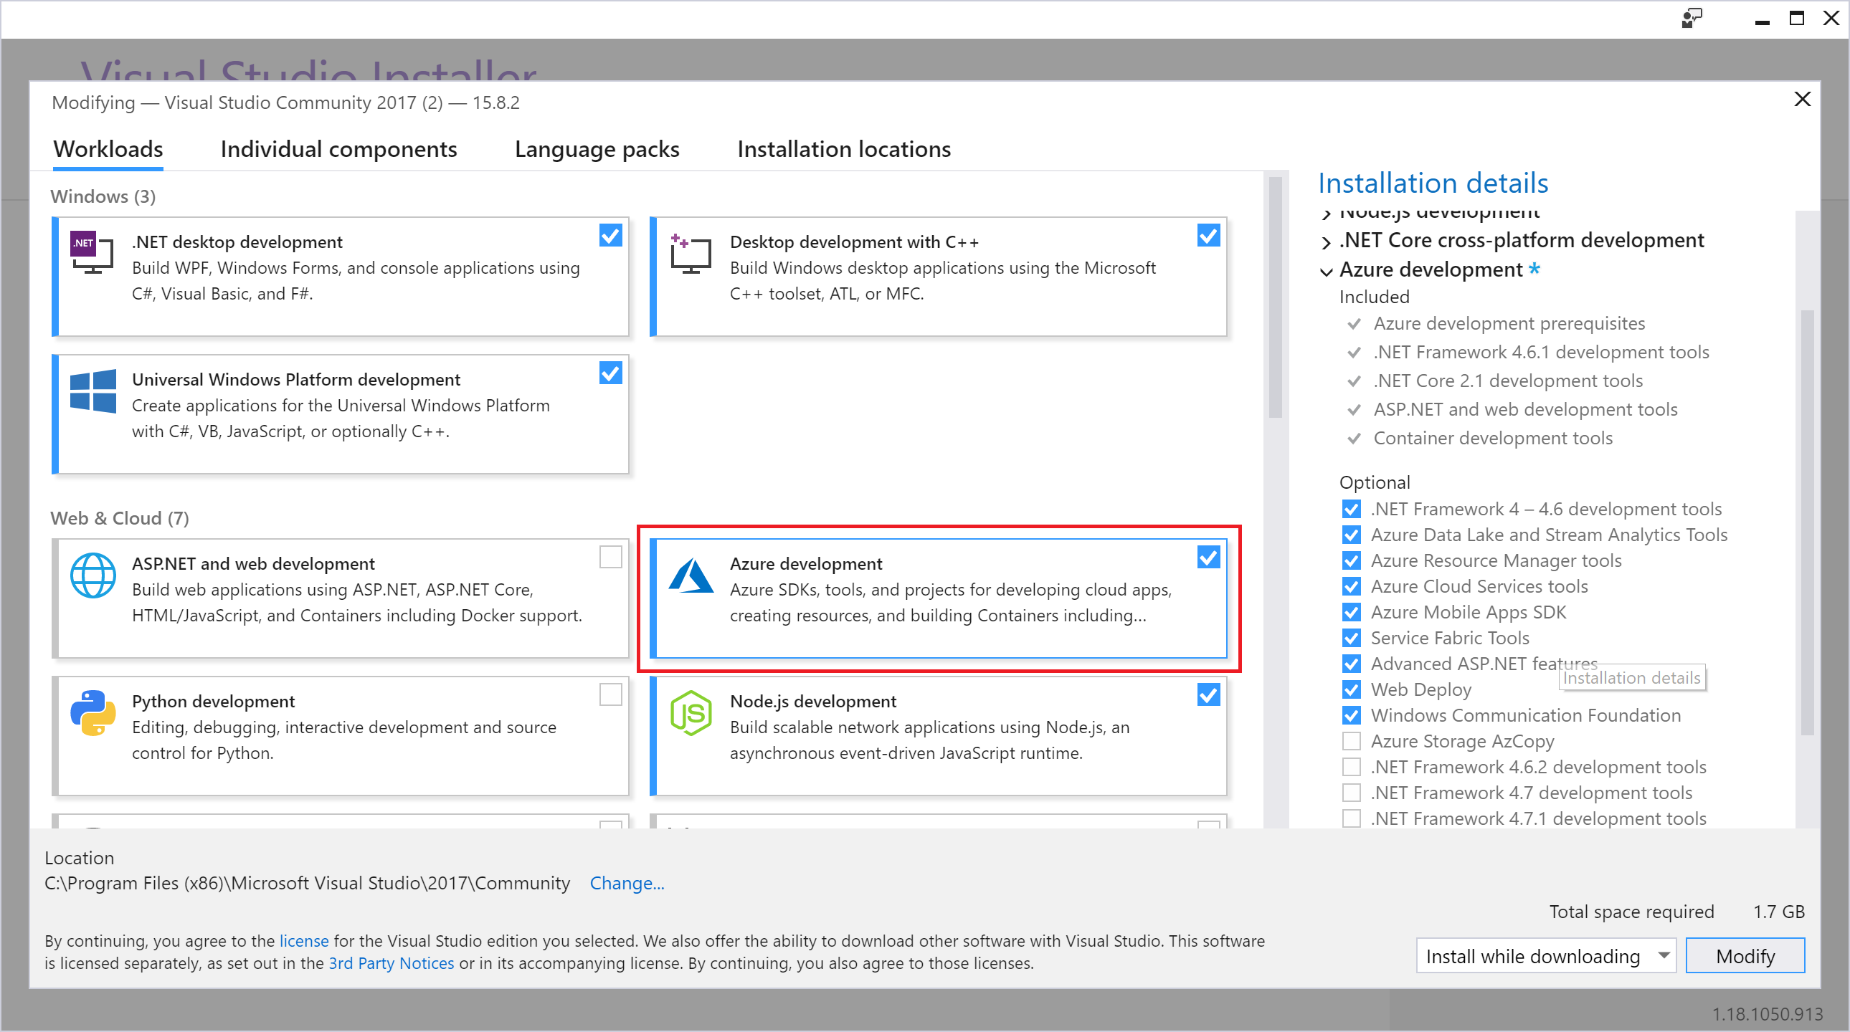Viewport: 1850px width, 1032px height.
Task: Enable .NET Framework 4.6.2 development tools
Action: [1351, 767]
